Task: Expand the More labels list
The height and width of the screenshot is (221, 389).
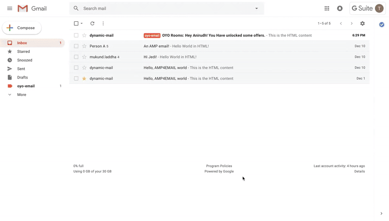Action: tap(21, 95)
